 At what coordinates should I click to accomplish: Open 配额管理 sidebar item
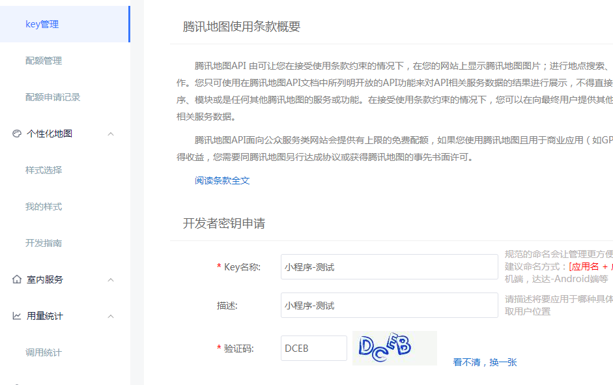tap(44, 61)
